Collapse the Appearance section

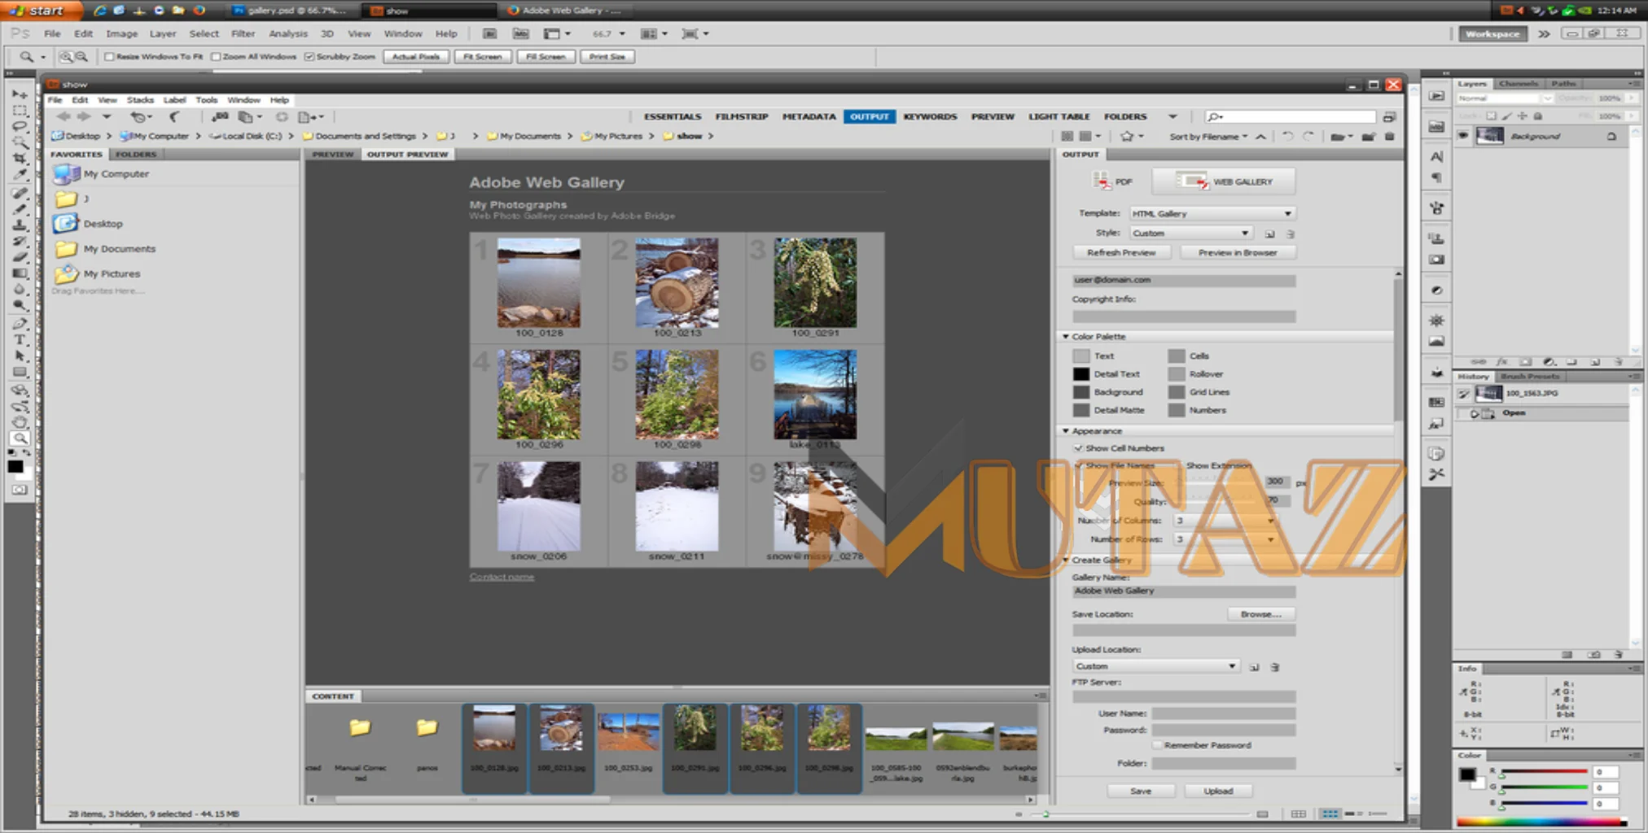(x=1066, y=430)
